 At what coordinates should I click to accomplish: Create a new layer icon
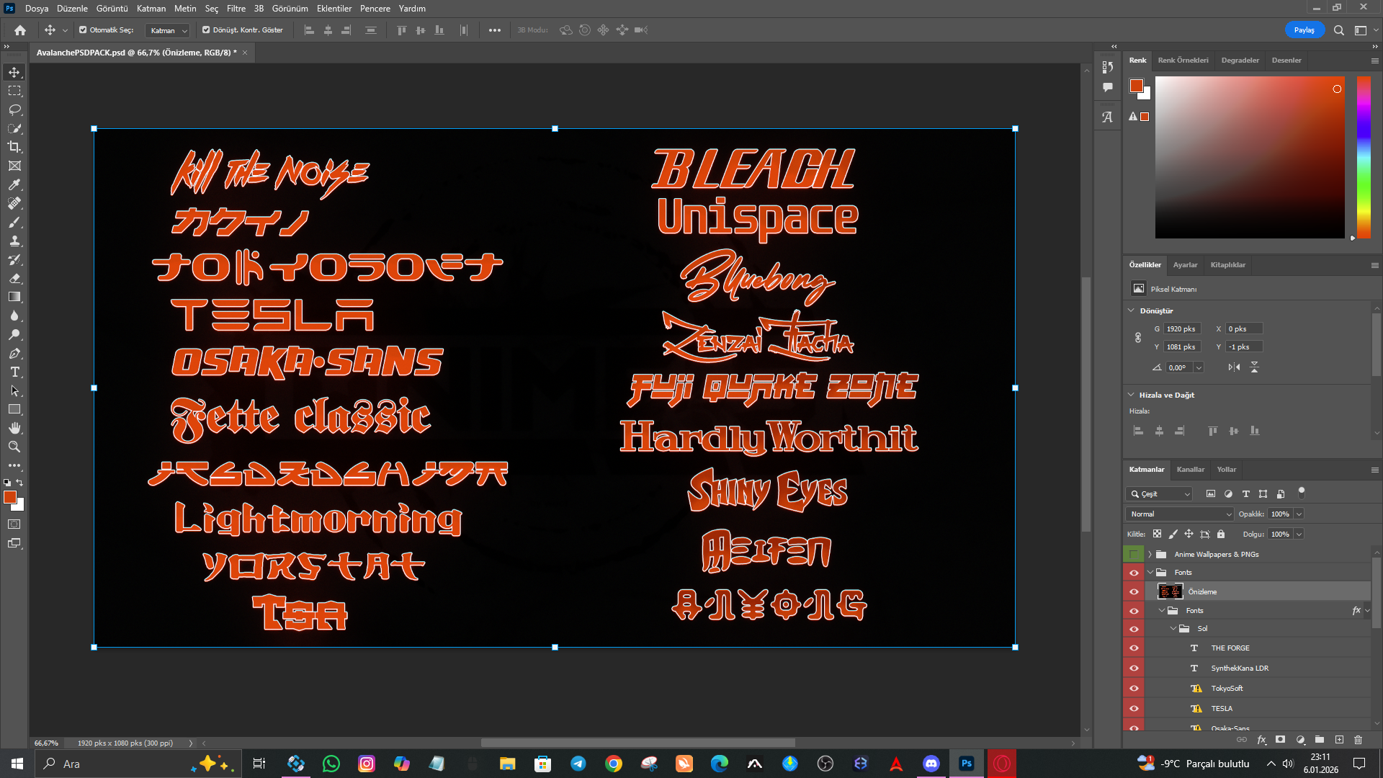1339,740
